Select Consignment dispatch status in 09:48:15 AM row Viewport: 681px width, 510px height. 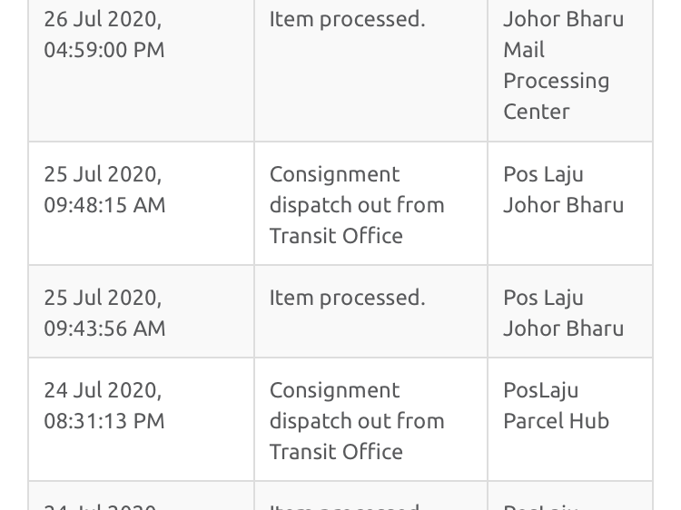(x=356, y=204)
